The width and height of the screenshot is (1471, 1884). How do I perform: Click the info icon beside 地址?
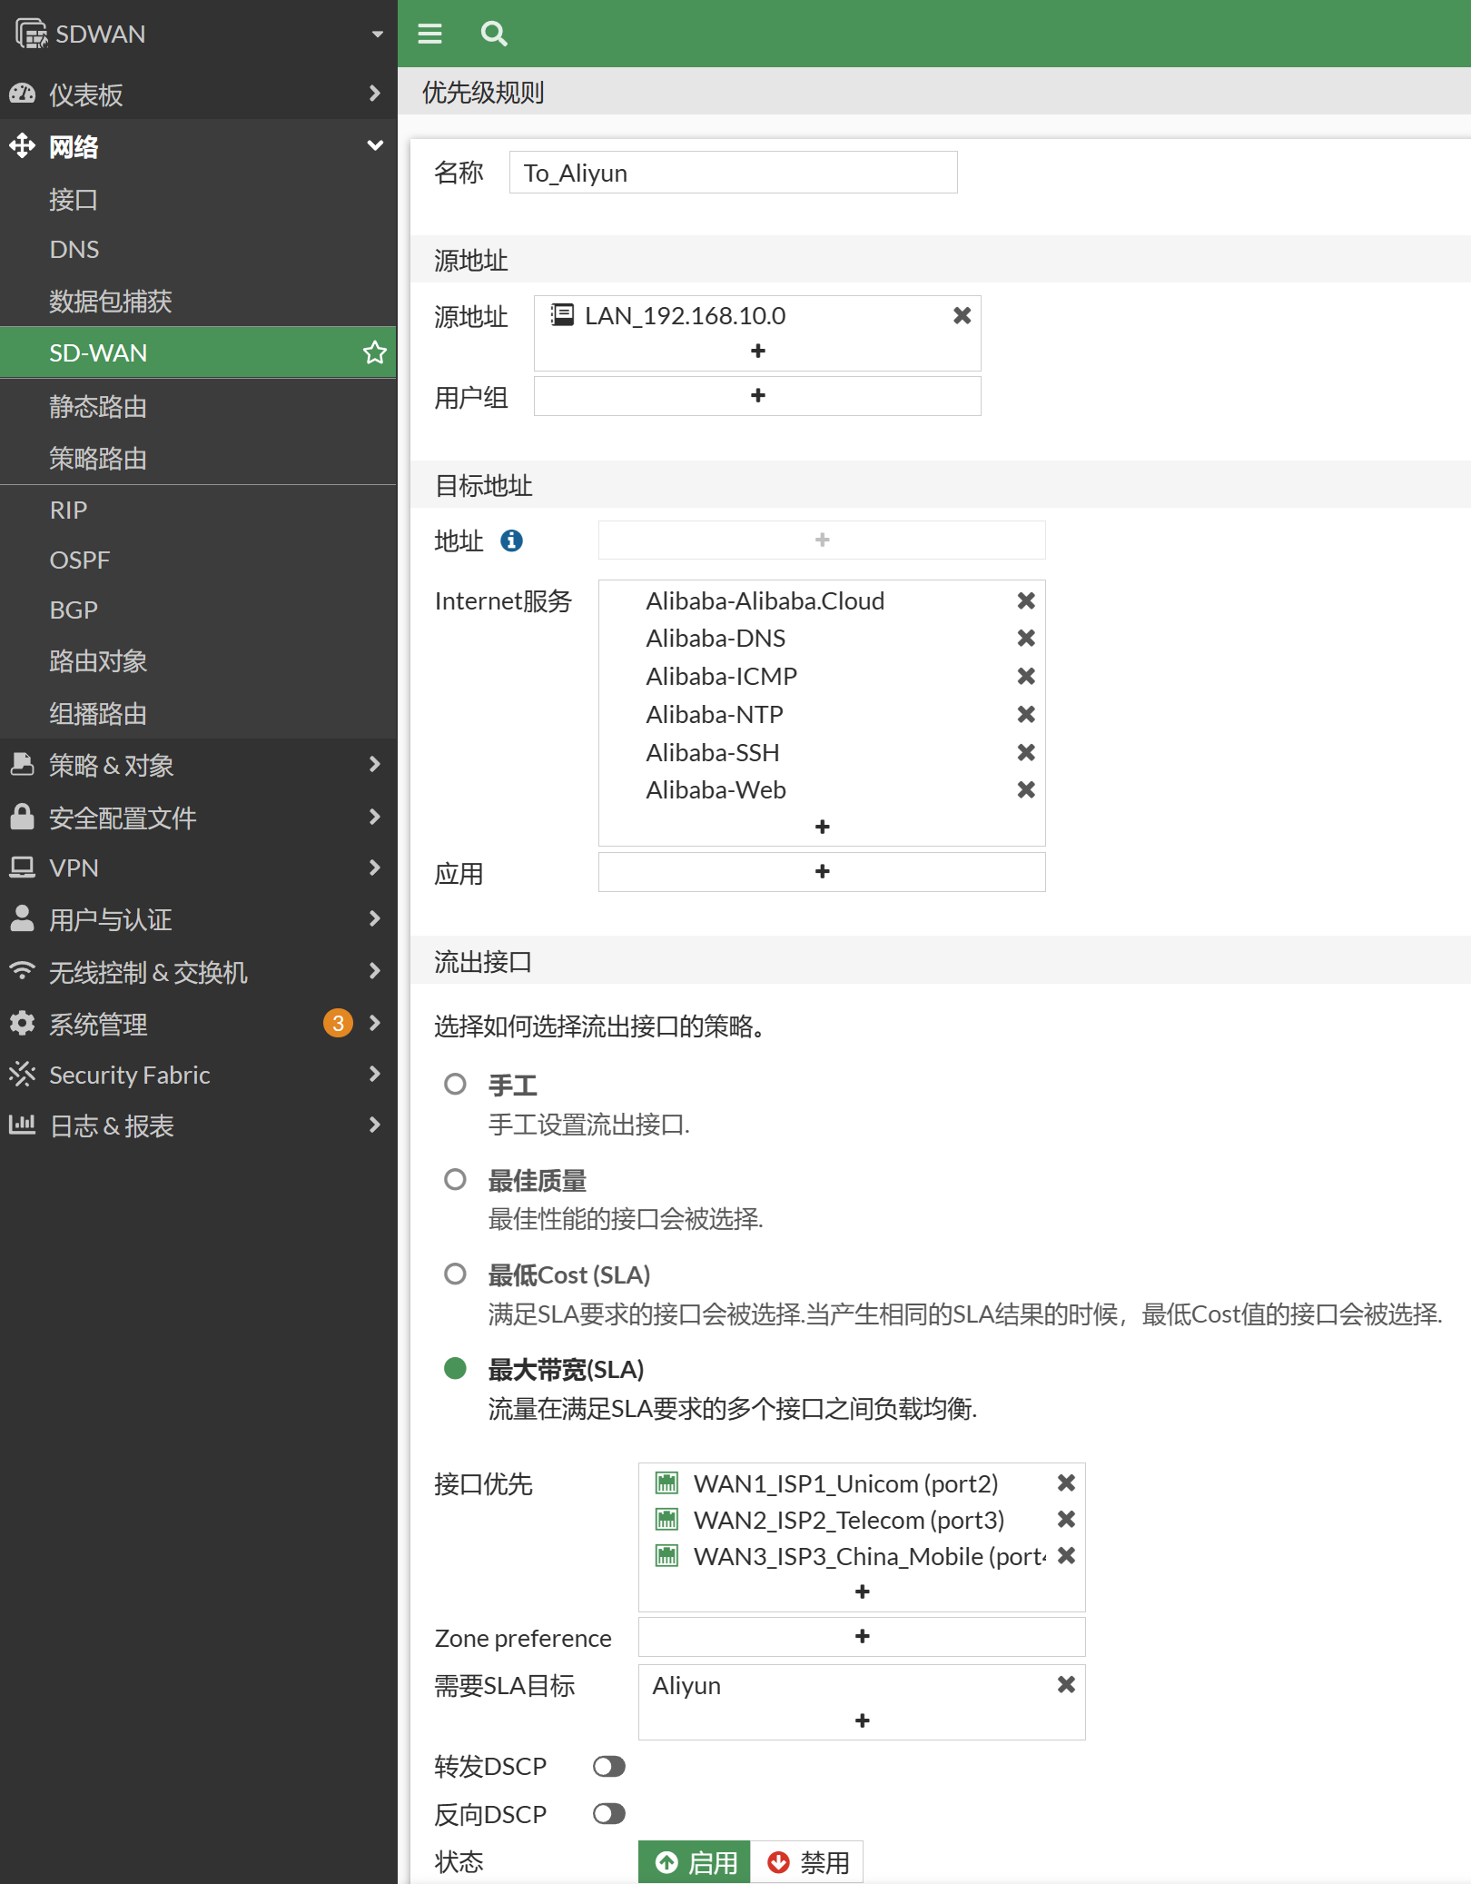pyautogui.click(x=511, y=540)
